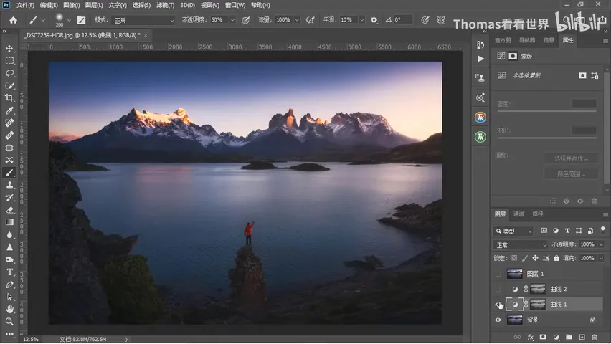Image resolution: width=611 pixels, height=344 pixels.
Task: Toggle lock transparent pixels
Action: pyautogui.click(x=514, y=258)
